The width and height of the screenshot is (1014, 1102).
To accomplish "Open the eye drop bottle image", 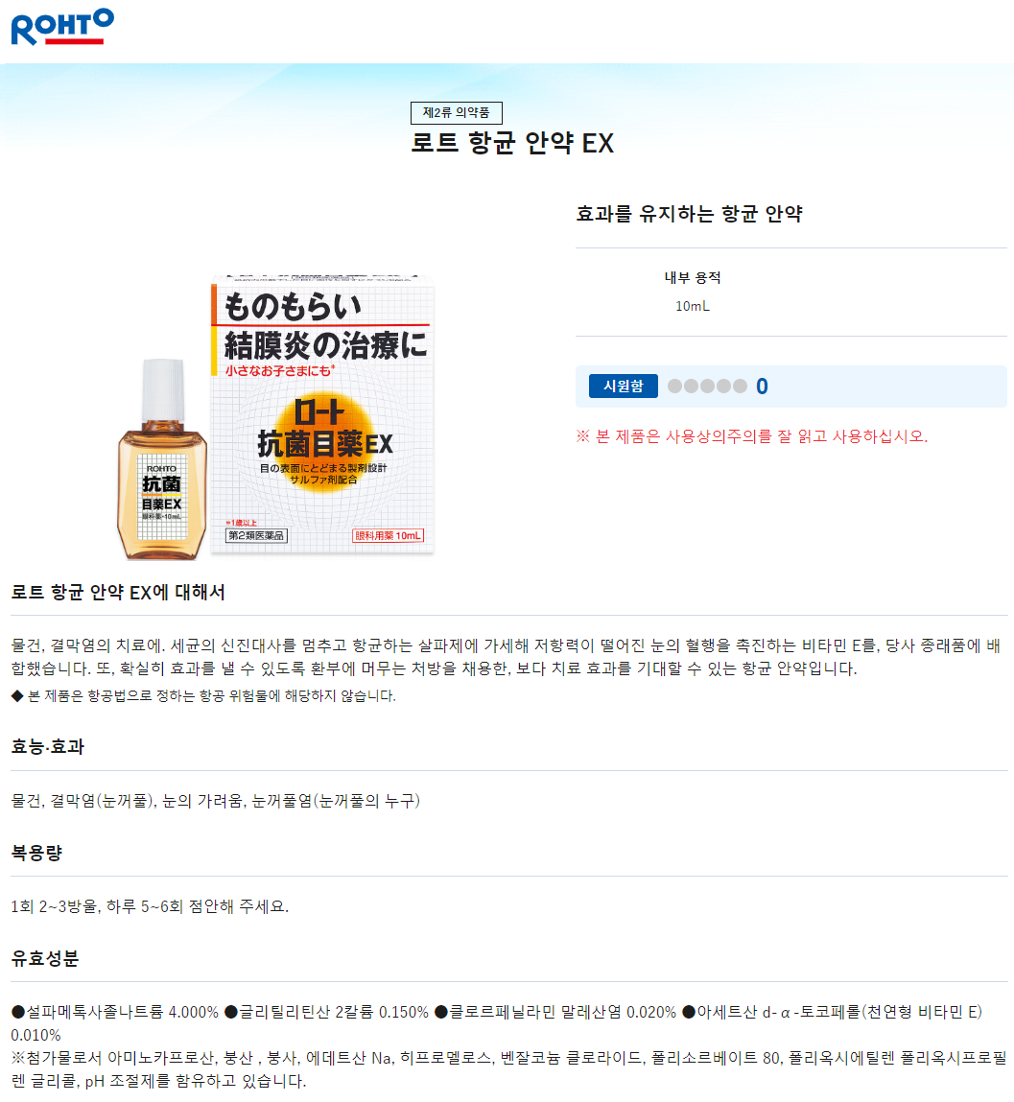I will [x=162, y=459].
